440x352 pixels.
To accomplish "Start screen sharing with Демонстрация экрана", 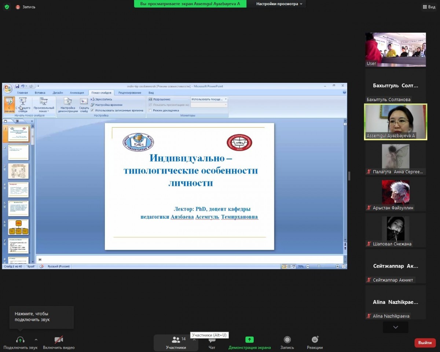I will tap(249, 340).
